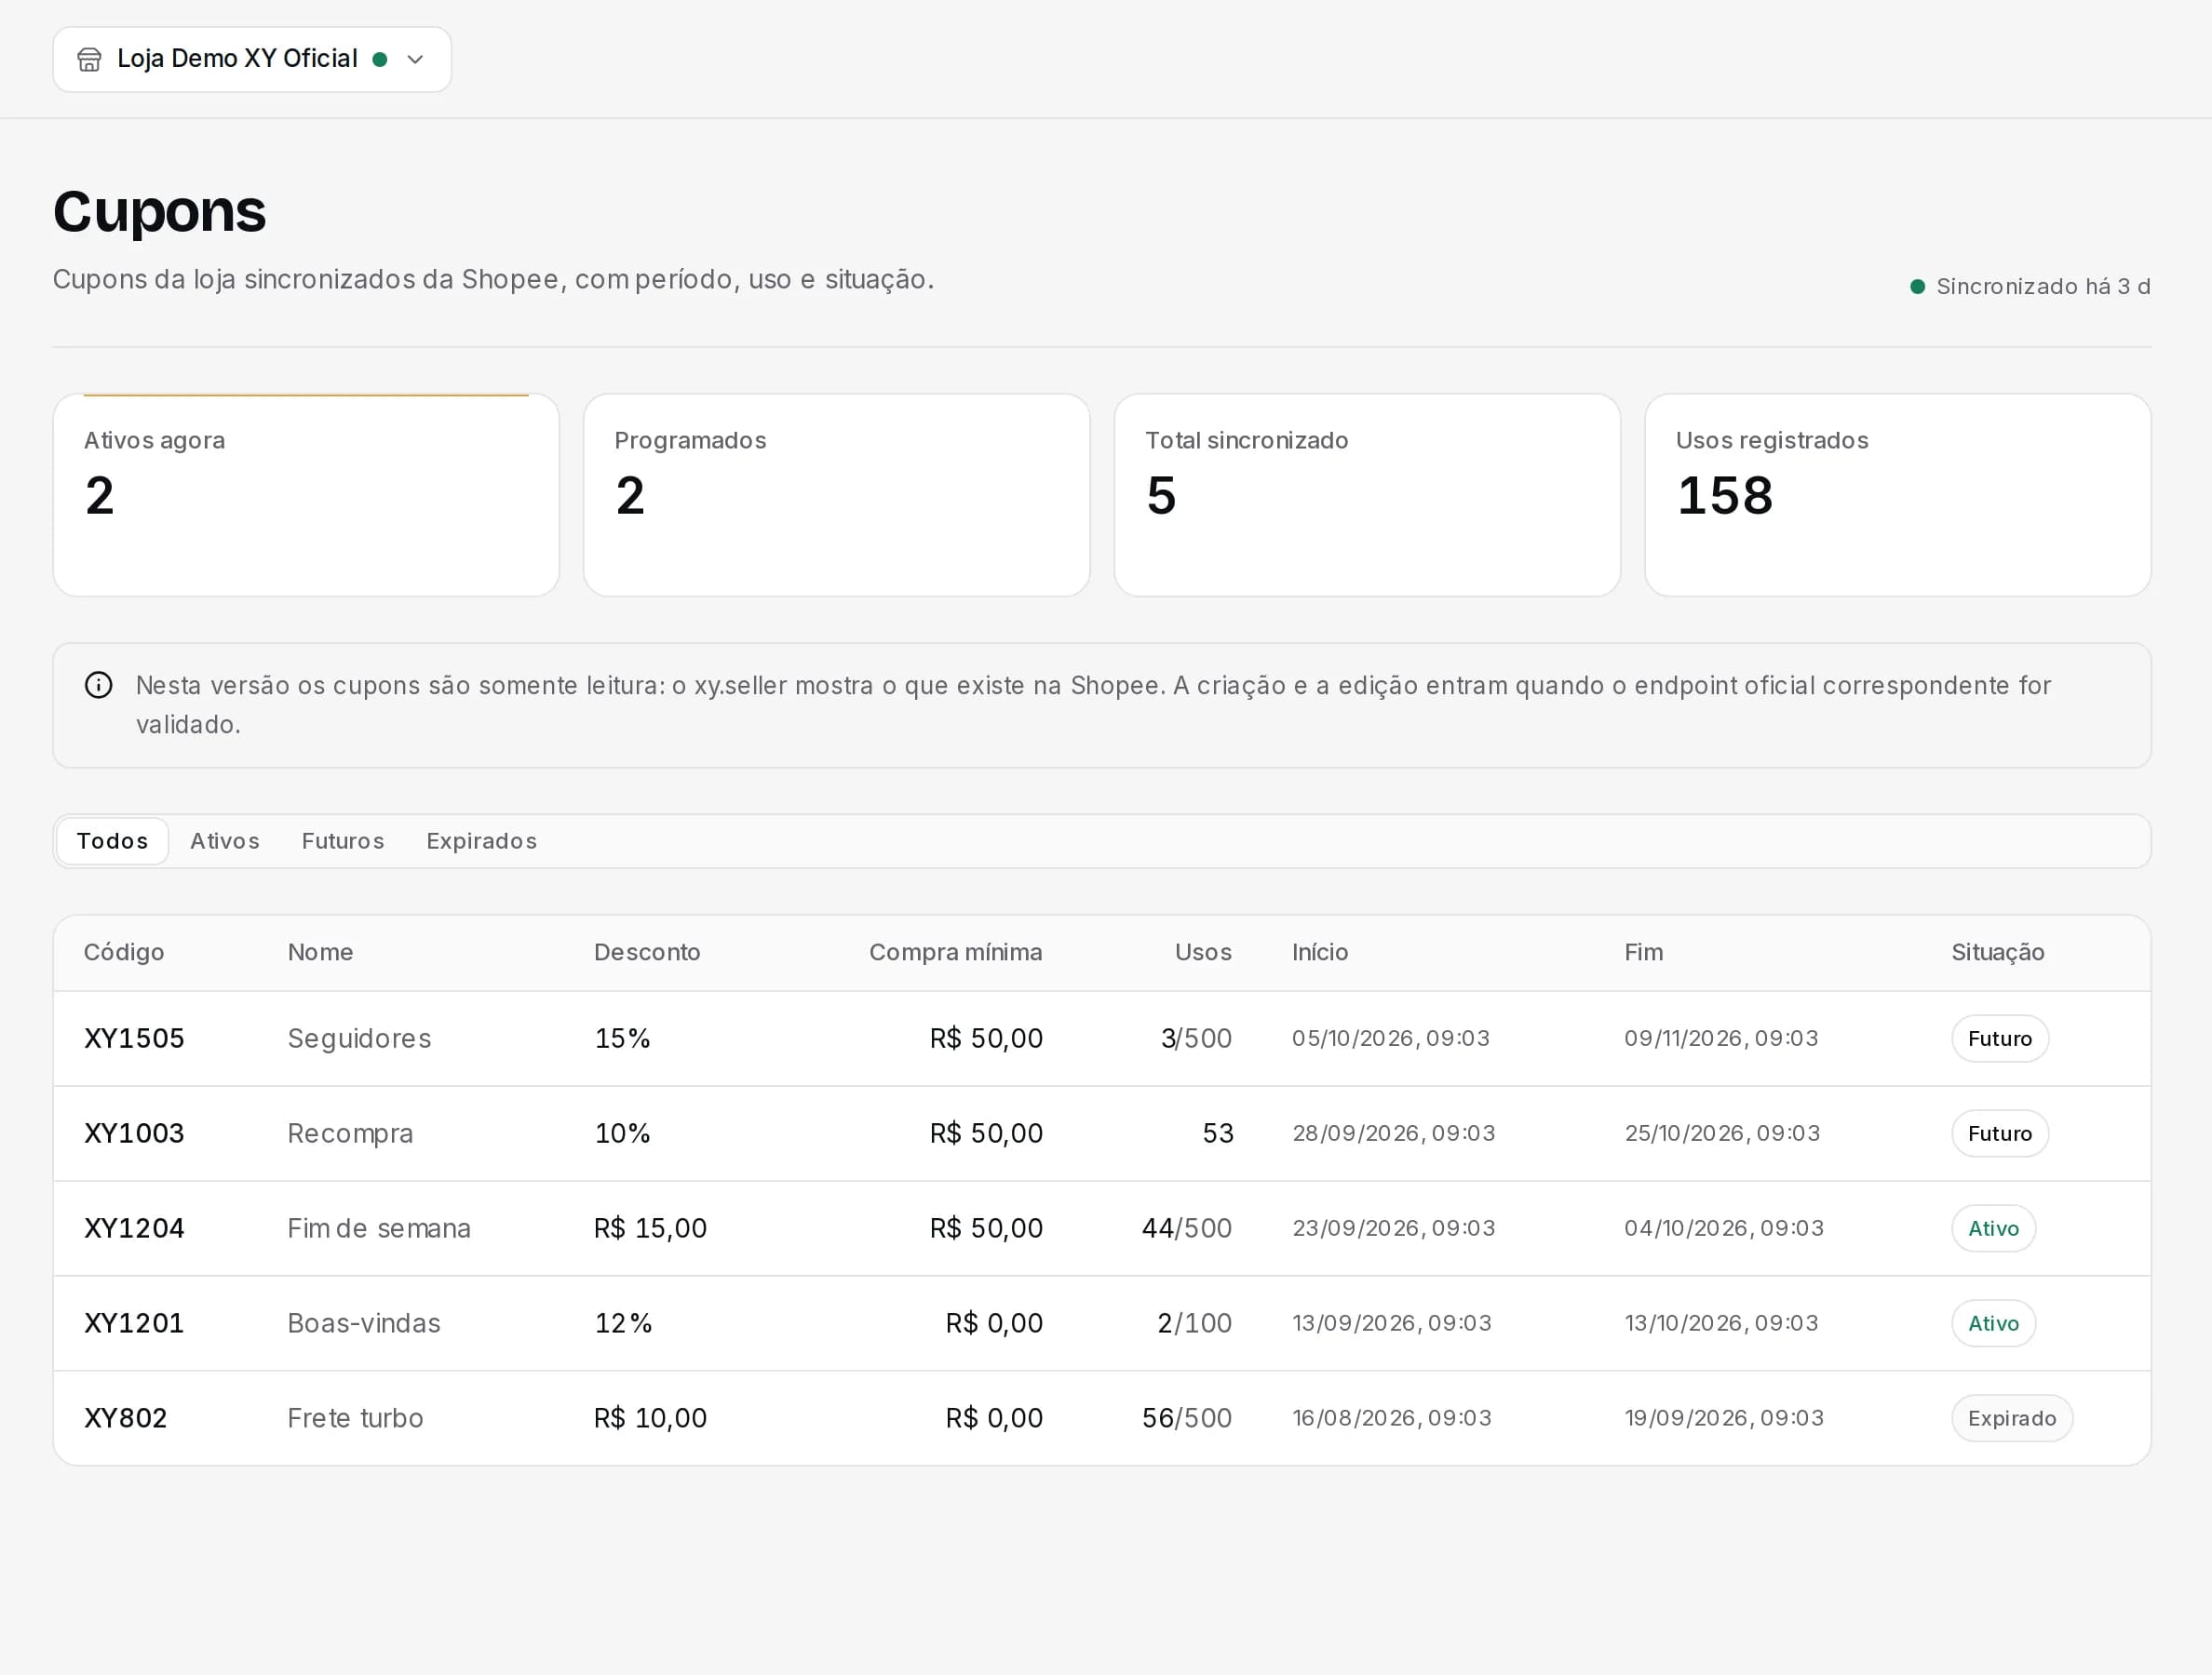This screenshot has height=1675, width=2212.
Task: Click the 12% discount for Boas-vindas
Action: (x=623, y=1324)
